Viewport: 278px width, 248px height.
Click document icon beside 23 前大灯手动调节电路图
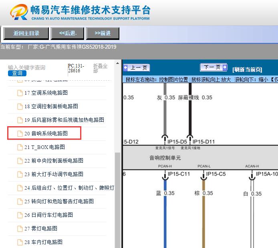[20, 175]
